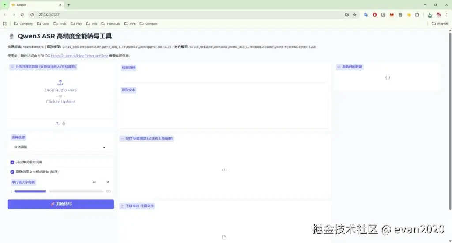
Task: Click the detected language output field
Action: point(224,77)
